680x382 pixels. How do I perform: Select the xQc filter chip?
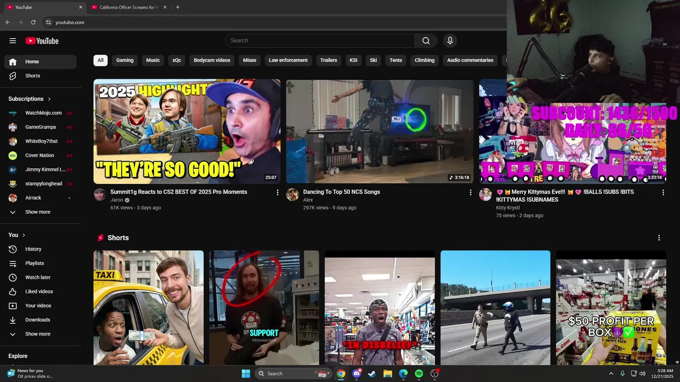[x=177, y=60]
